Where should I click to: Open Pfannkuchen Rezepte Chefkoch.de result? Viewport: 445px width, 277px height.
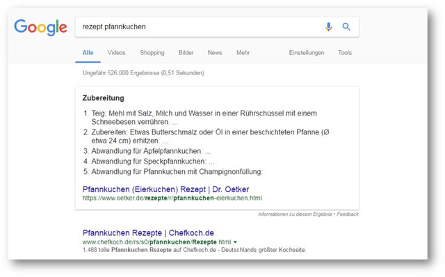(148, 232)
